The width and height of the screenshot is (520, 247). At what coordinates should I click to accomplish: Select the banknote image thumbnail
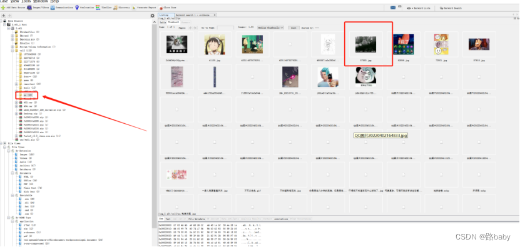[x=176, y=174]
